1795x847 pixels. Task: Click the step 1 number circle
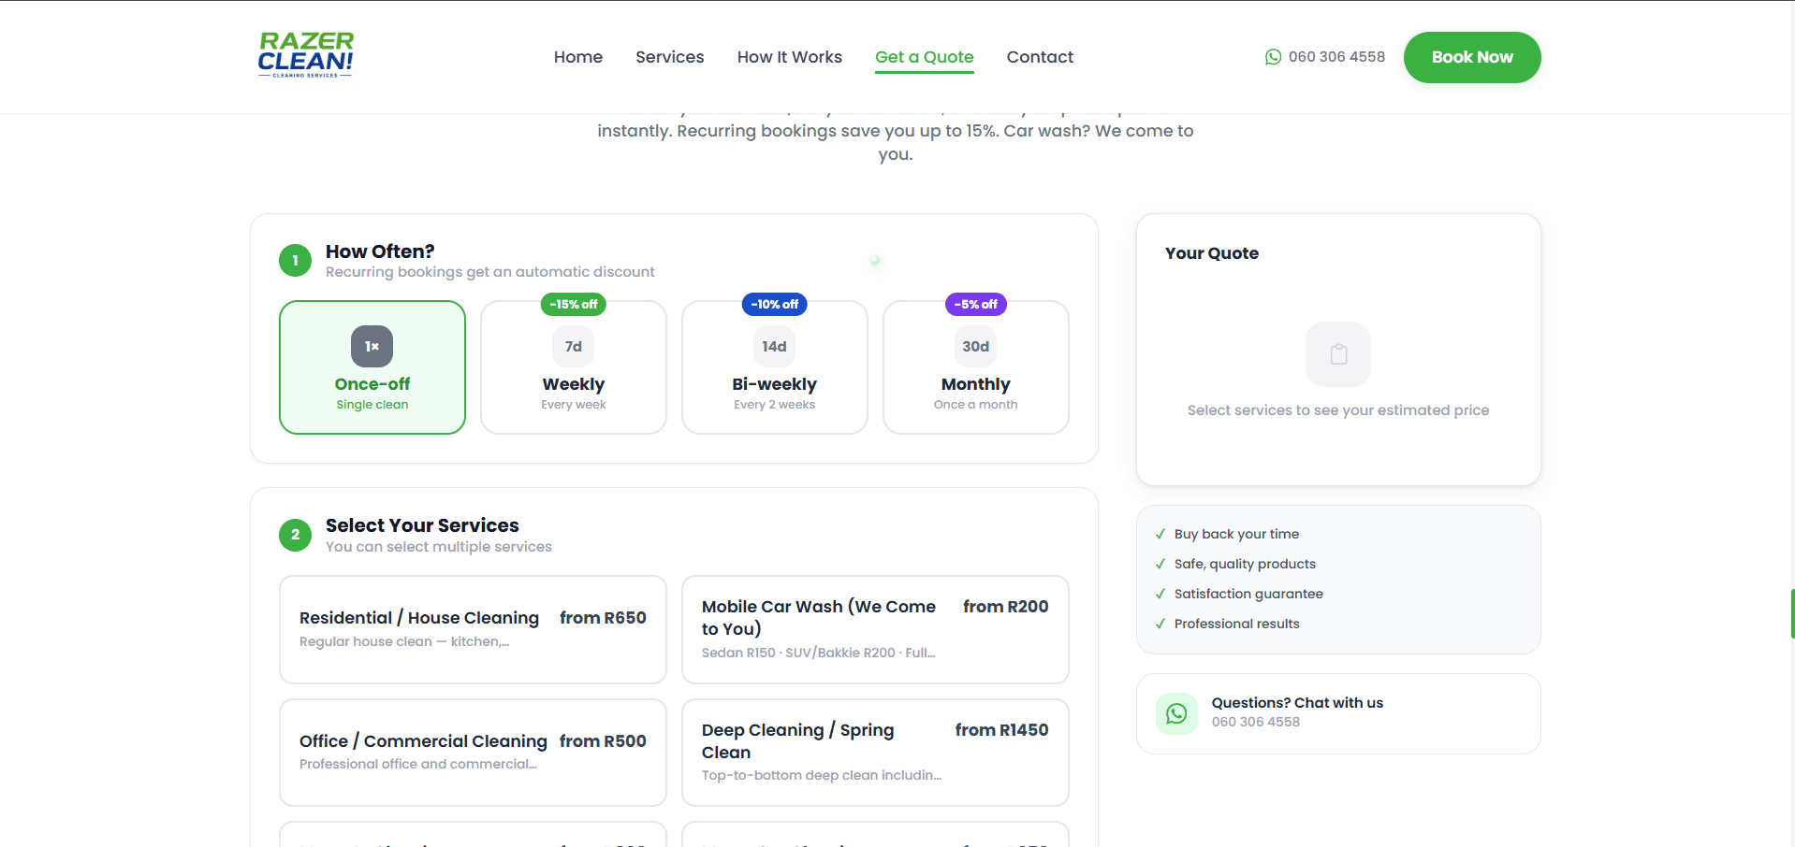click(x=295, y=261)
